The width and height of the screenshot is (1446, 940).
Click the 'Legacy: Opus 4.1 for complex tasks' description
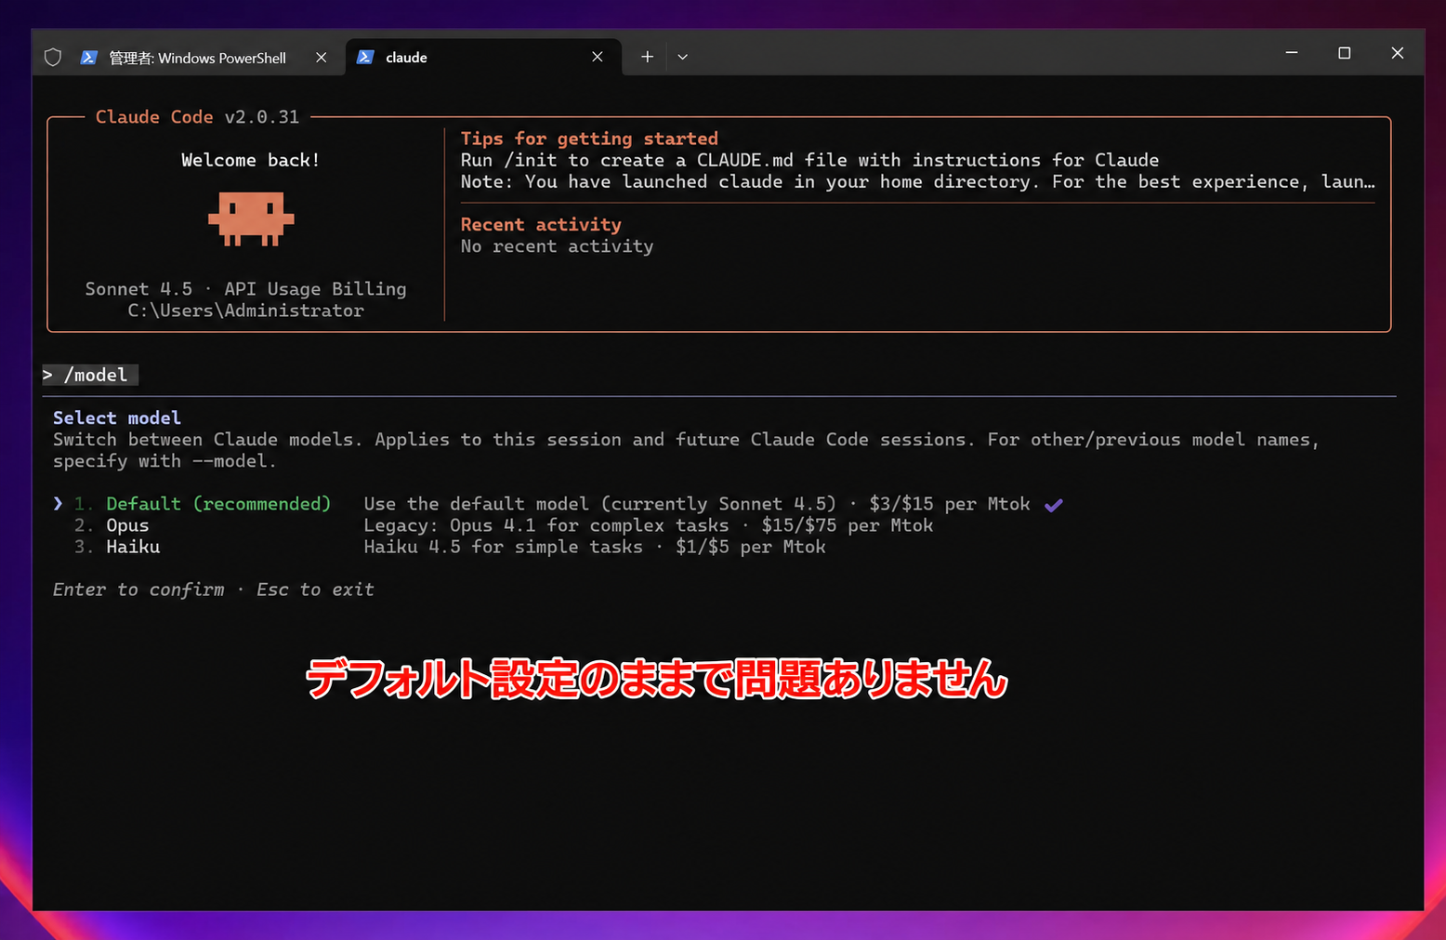(649, 525)
